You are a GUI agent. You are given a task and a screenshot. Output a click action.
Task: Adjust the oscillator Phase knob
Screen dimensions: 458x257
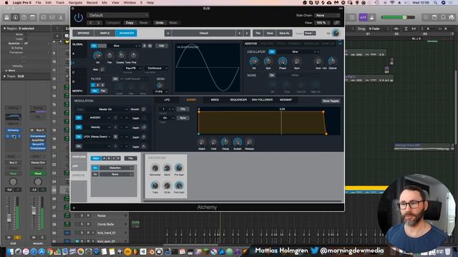283,61
